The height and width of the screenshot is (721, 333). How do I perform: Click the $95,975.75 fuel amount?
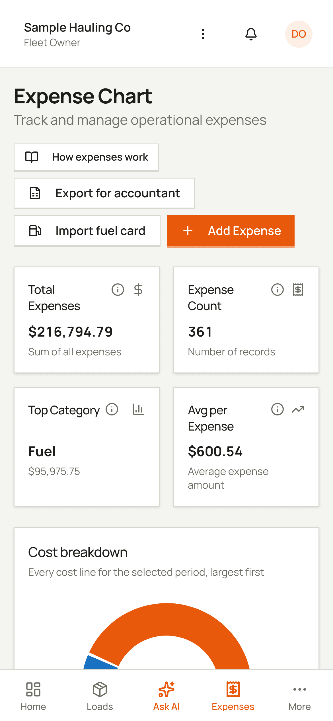coord(54,472)
